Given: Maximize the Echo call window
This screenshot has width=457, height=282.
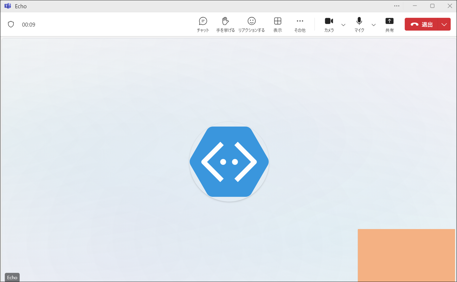Looking at the screenshot, I should 432,6.
